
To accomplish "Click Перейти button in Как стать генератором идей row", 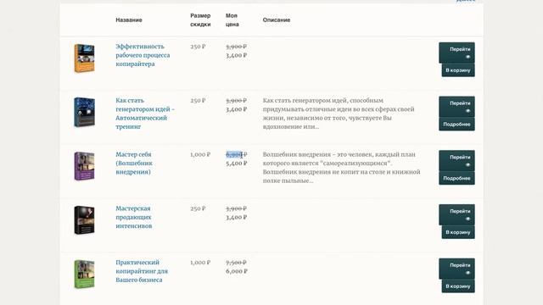I will (x=456, y=107).
